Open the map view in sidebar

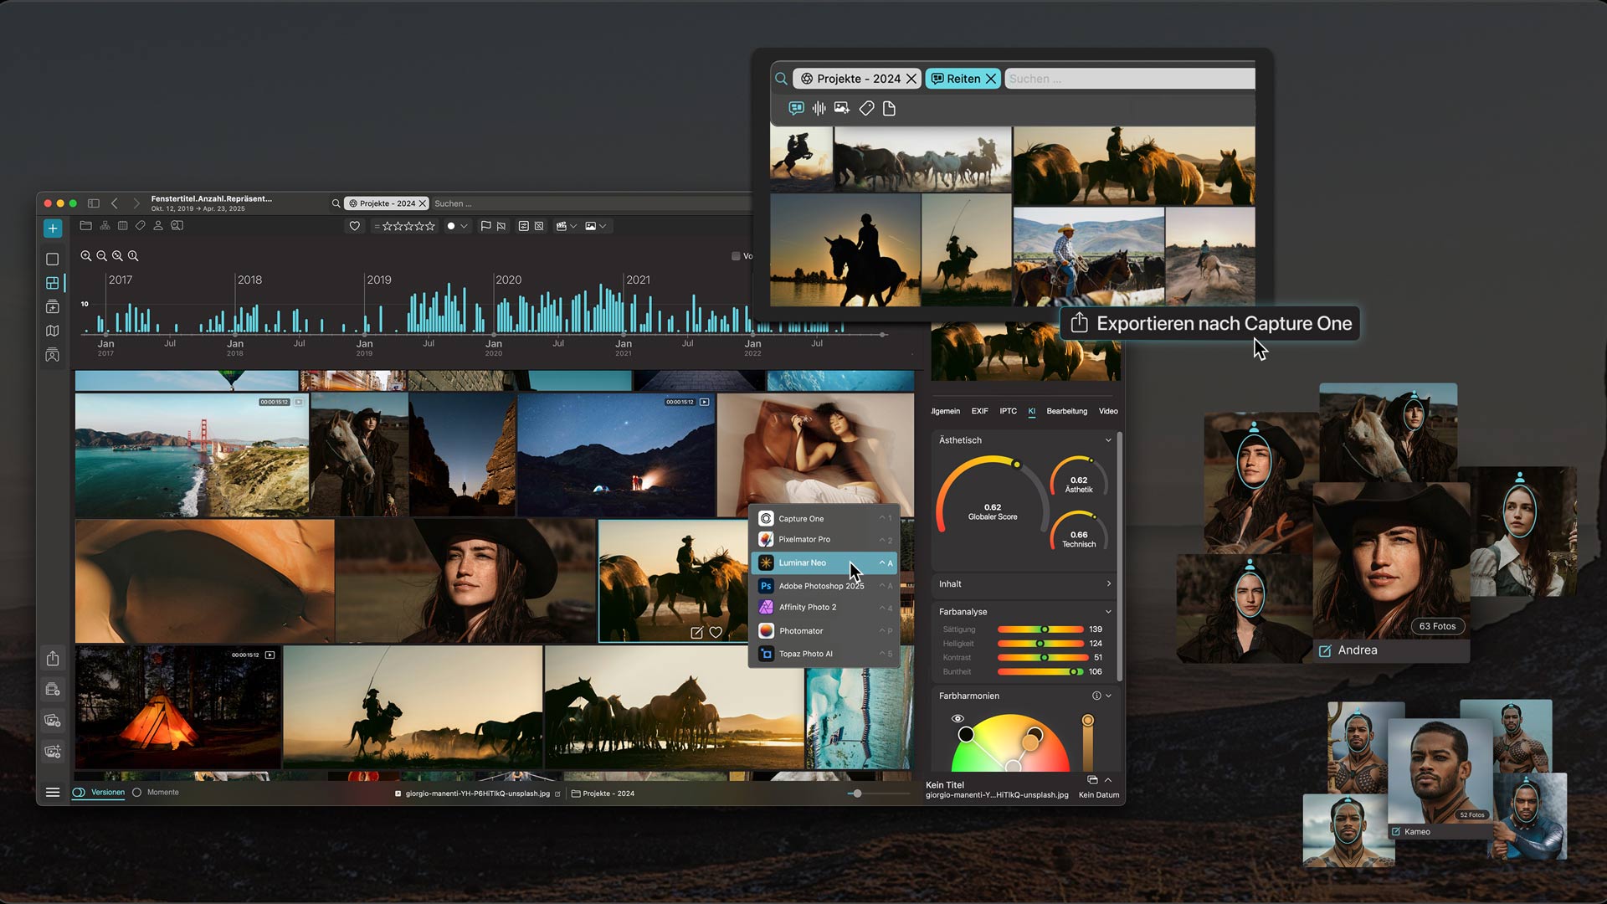coord(53,331)
